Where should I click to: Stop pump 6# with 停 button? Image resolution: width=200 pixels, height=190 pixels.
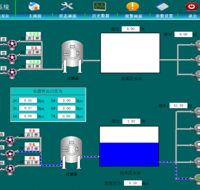tap(37, 52)
